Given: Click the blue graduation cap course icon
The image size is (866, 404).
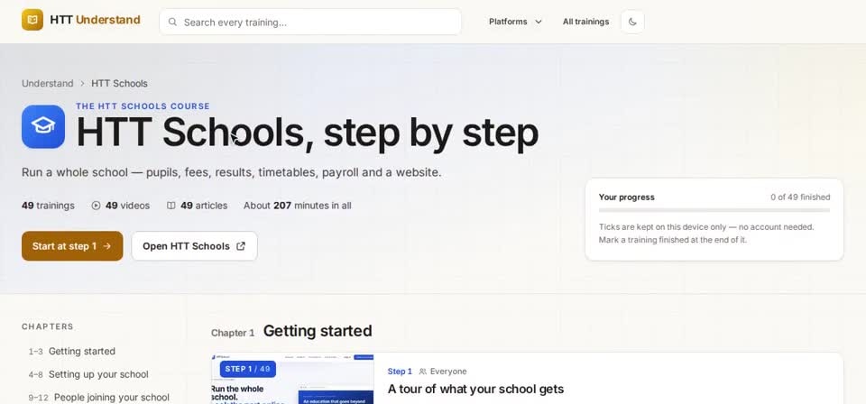Looking at the screenshot, I should 43,126.
